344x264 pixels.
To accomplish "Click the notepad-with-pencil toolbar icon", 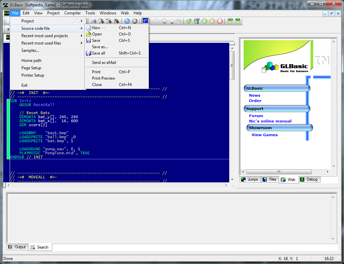I will point(179,21).
